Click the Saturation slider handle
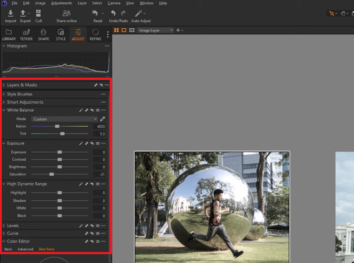This screenshot has height=263, width=354. [x=52, y=174]
